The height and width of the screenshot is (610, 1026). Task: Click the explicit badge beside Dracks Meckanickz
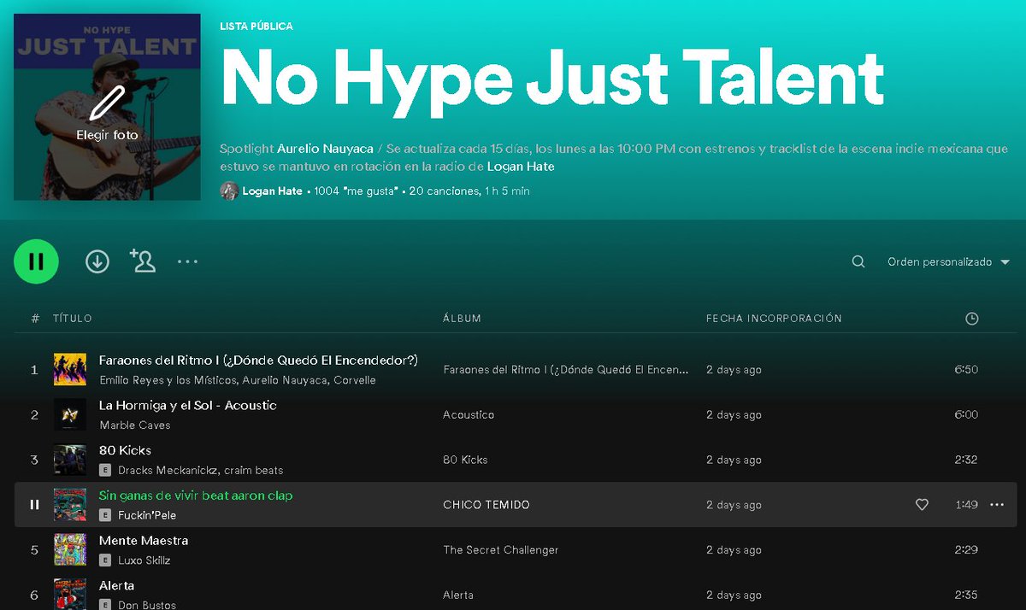pyautogui.click(x=105, y=470)
